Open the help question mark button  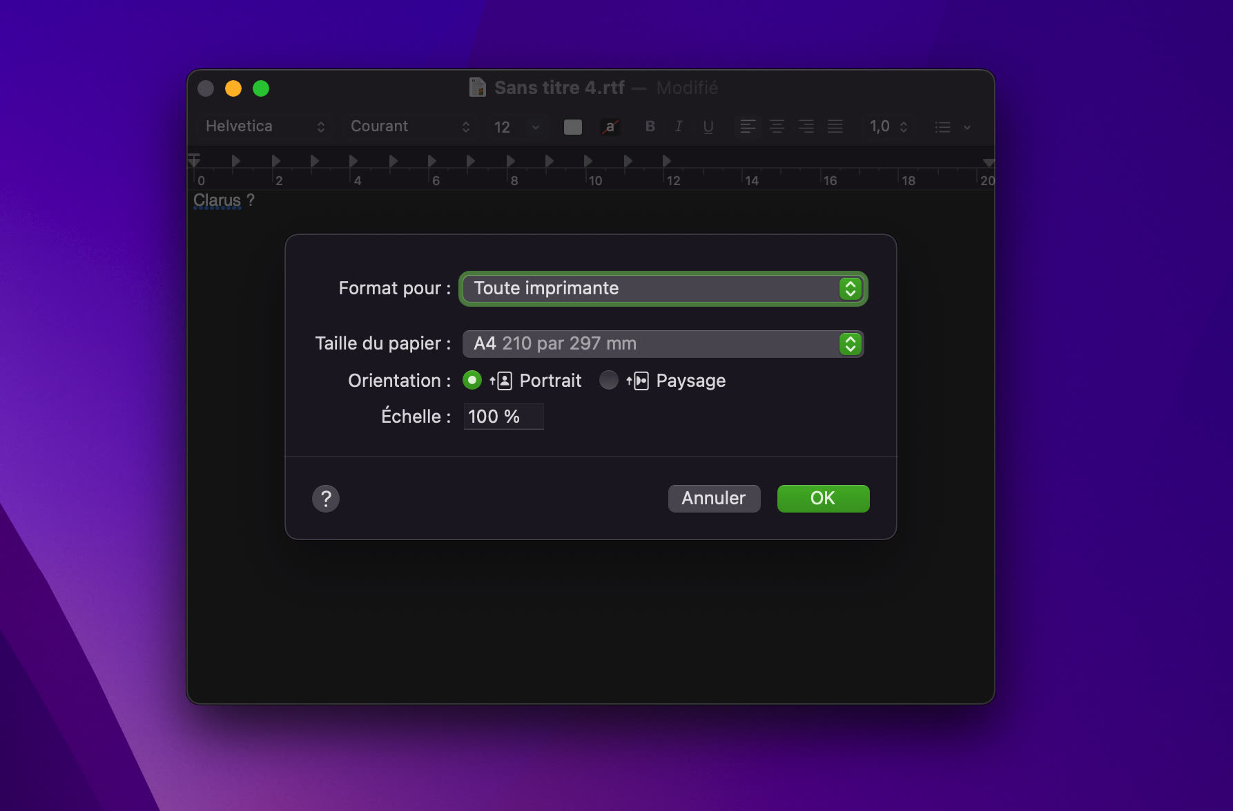[326, 498]
